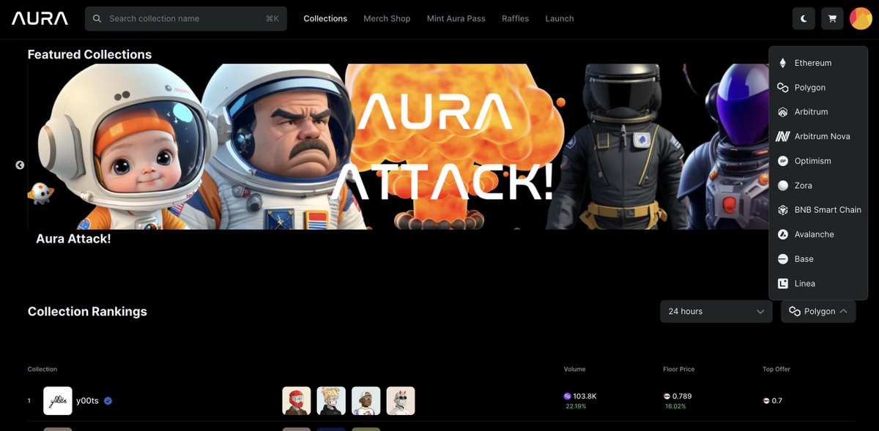879x431 pixels.
Task: Open the Merch Shop tab
Action: pyautogui.click(x=387, y=18)
